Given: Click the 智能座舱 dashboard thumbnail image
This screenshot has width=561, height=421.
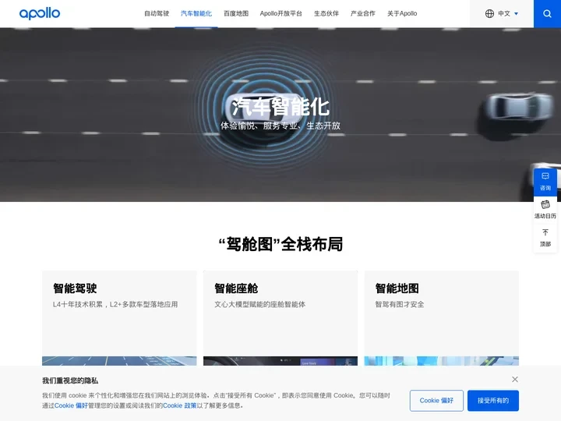Looking at the screenshot, I should tap(280, 361).
